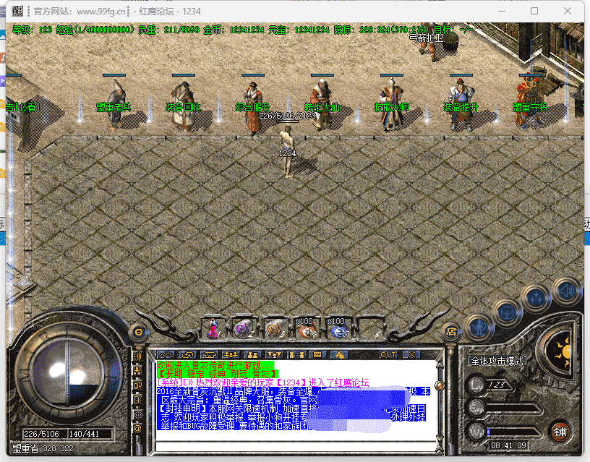Talk to the 技能大师 NPC
590x462 pixels.
point(391,104)
